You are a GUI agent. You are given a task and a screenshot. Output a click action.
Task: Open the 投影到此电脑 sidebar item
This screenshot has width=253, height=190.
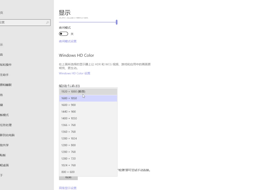(7, 135)
